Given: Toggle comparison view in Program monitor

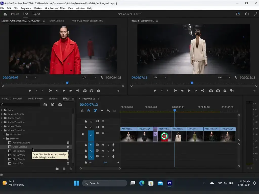Looking at the screenshot, I should coord(232,91).
